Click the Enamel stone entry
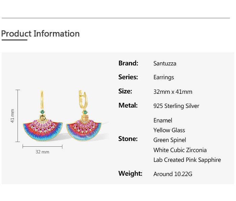Viewport: 236px width, 201px height. pos(163,120)
